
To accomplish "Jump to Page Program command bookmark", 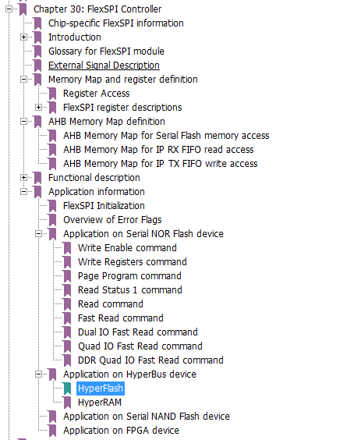I will click(x=129, y=276).
